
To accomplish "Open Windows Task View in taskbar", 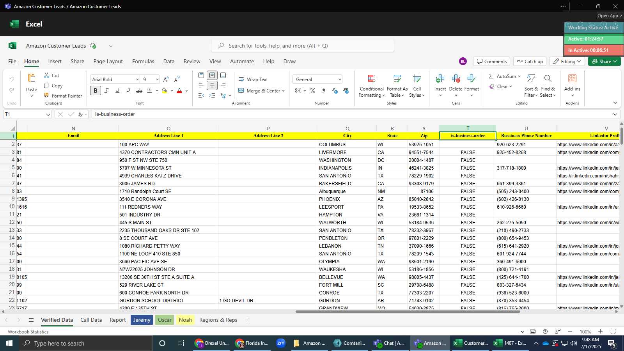I will pos(181,344).
